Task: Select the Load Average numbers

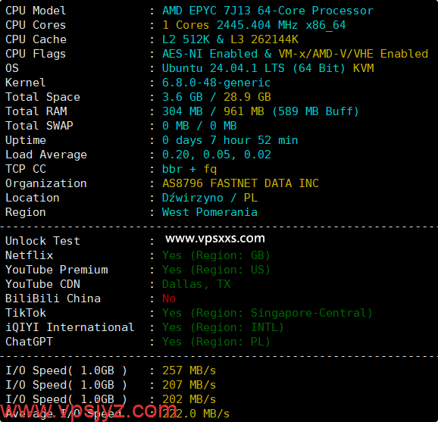Action: point(217,155)
